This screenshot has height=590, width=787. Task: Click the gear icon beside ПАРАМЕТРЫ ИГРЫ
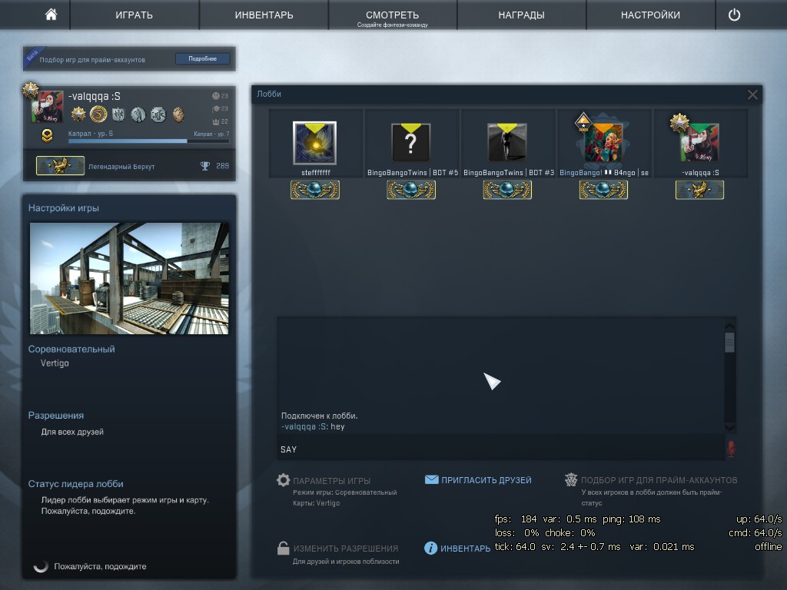coord(283,480)
